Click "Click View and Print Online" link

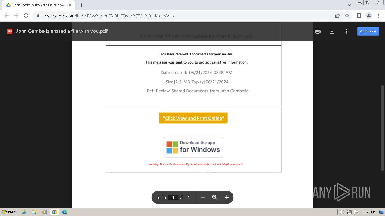(193, 118)
